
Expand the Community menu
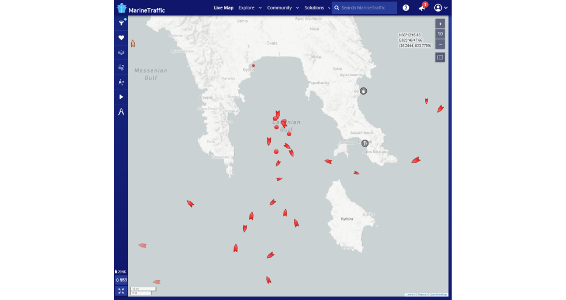tap(282, 7)
